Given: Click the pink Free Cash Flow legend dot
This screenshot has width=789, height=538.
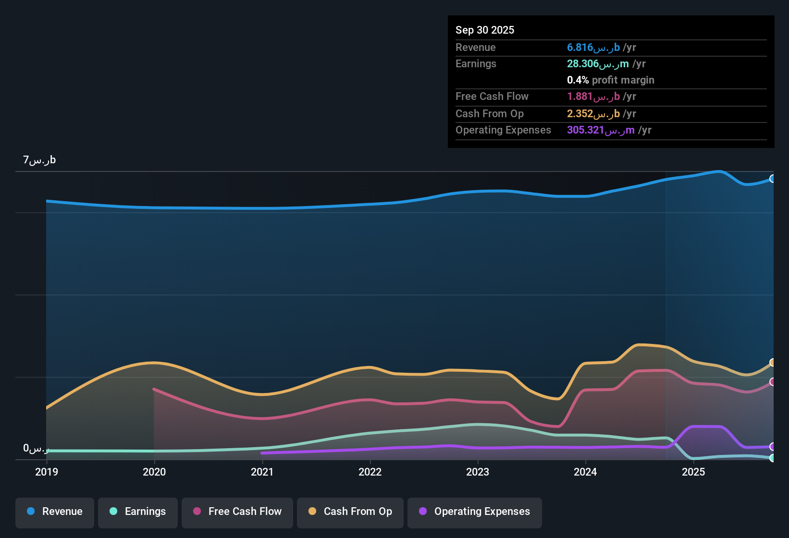Looking at the screenshot, I should coord(197,512).
